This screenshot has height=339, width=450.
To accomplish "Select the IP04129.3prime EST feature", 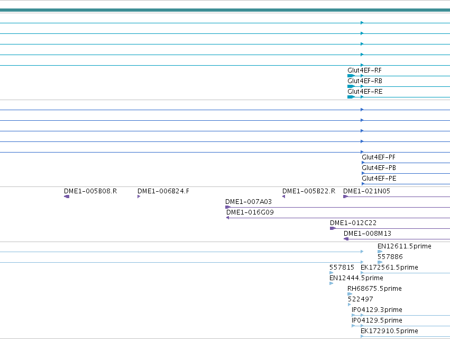I will (x=377, y=310).
